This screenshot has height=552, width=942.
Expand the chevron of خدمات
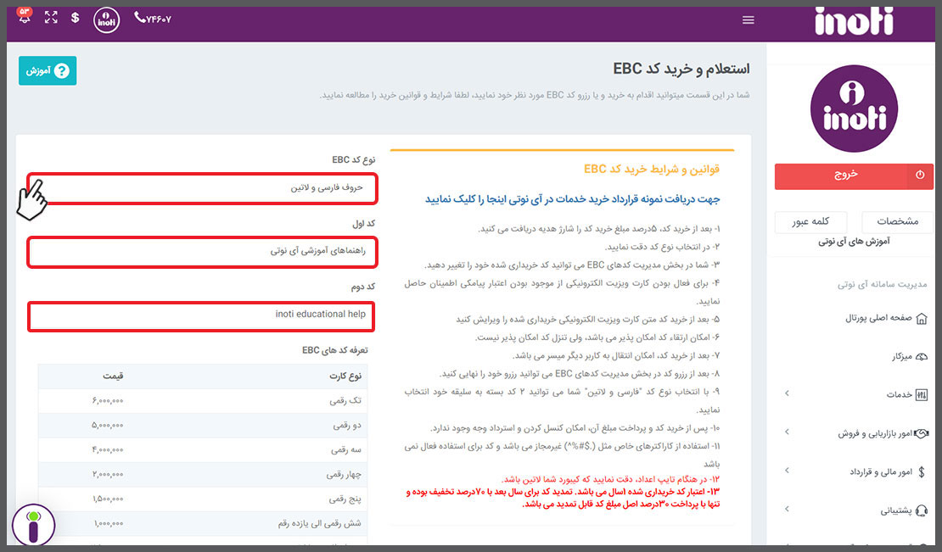pos(787,393)
